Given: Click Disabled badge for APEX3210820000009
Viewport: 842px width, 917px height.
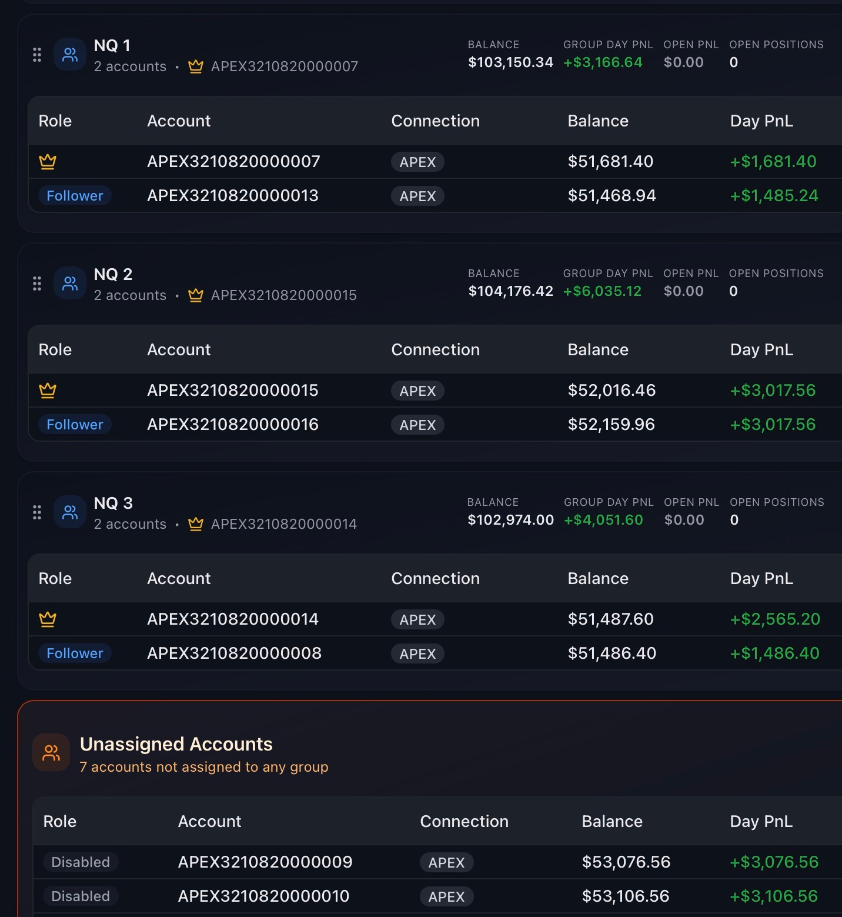Looking at the screenshot, I should click(81, 862).
